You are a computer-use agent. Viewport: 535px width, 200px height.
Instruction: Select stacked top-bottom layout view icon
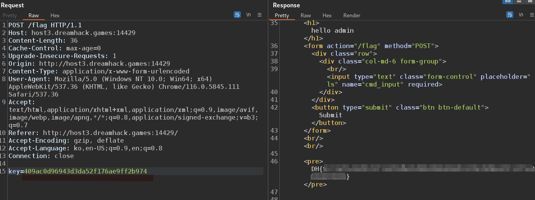coord(519,1)
